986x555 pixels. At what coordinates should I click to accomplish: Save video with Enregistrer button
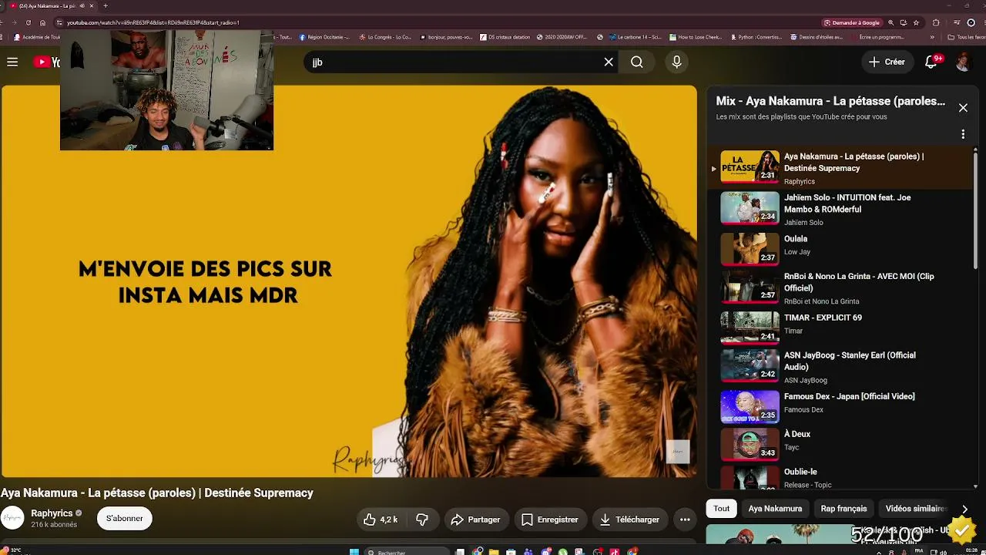(550, 520)
